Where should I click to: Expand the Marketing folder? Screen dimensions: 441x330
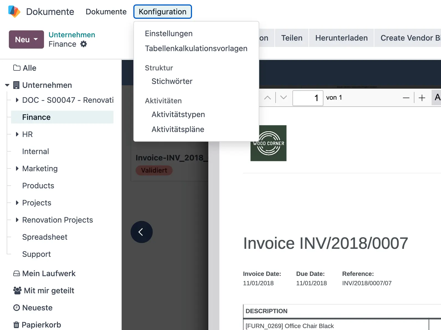coord(17,168)
